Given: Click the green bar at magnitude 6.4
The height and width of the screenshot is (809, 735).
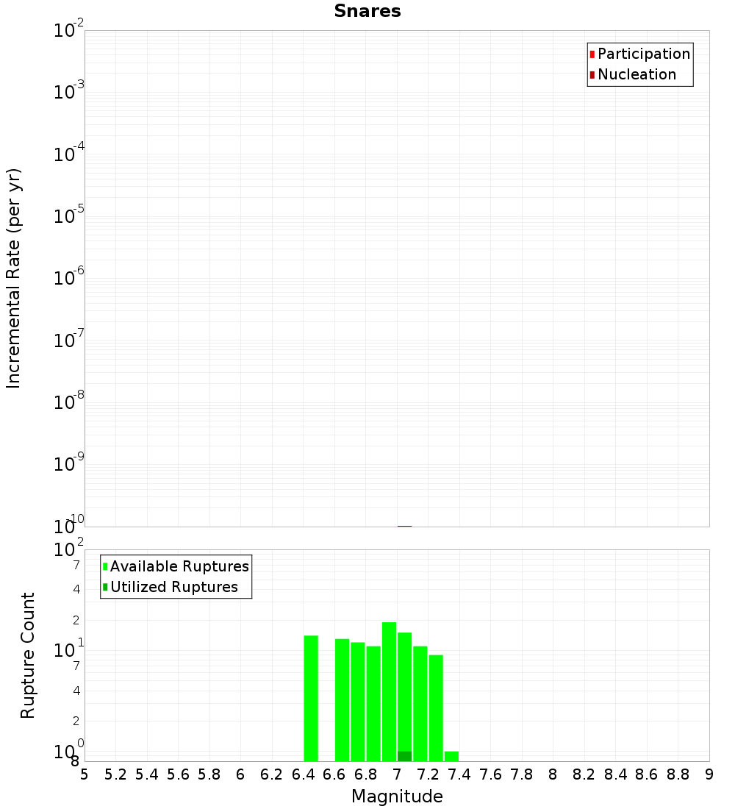Looking at the screenshot, I should point(311,698).
